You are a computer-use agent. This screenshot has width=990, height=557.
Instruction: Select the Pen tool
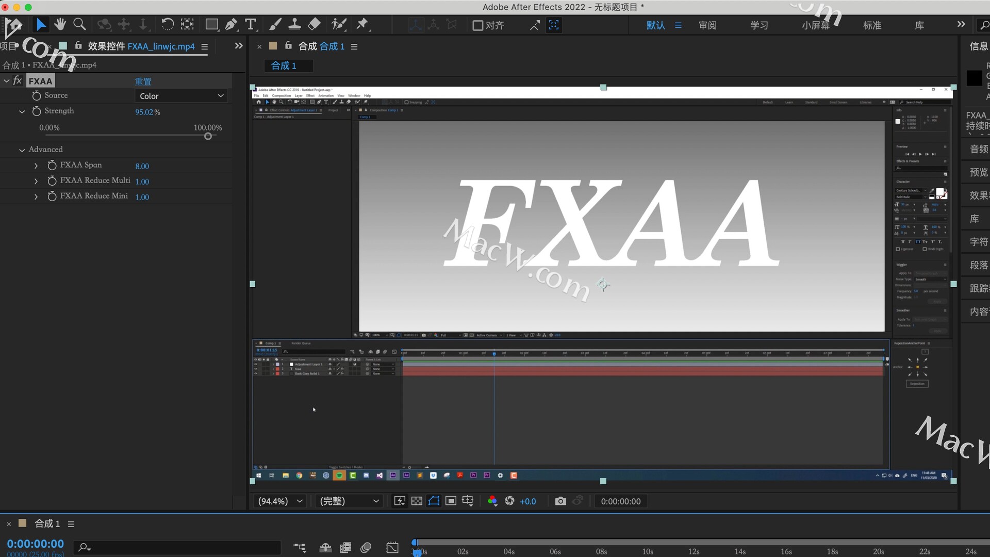pos(231,24)
